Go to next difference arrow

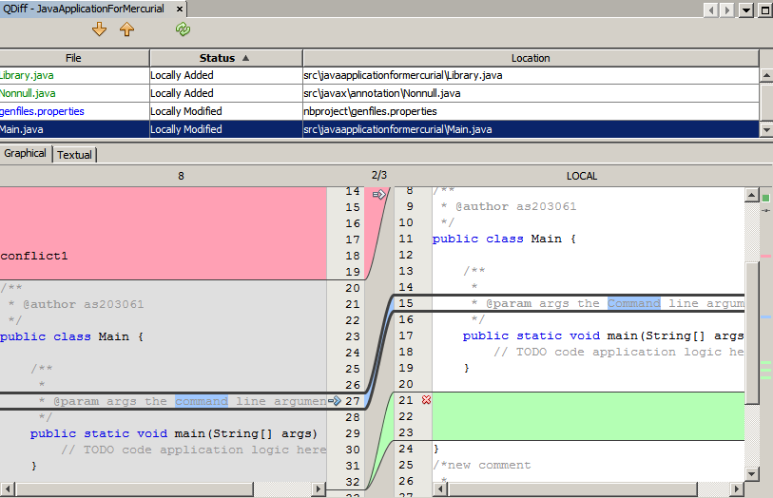[100, 29]
